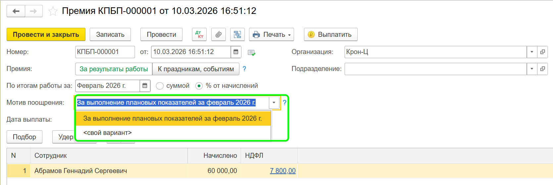Click the Февраль 2026 г. period field
The width and height of the screenshot is (553, 185).
[108, 86]
